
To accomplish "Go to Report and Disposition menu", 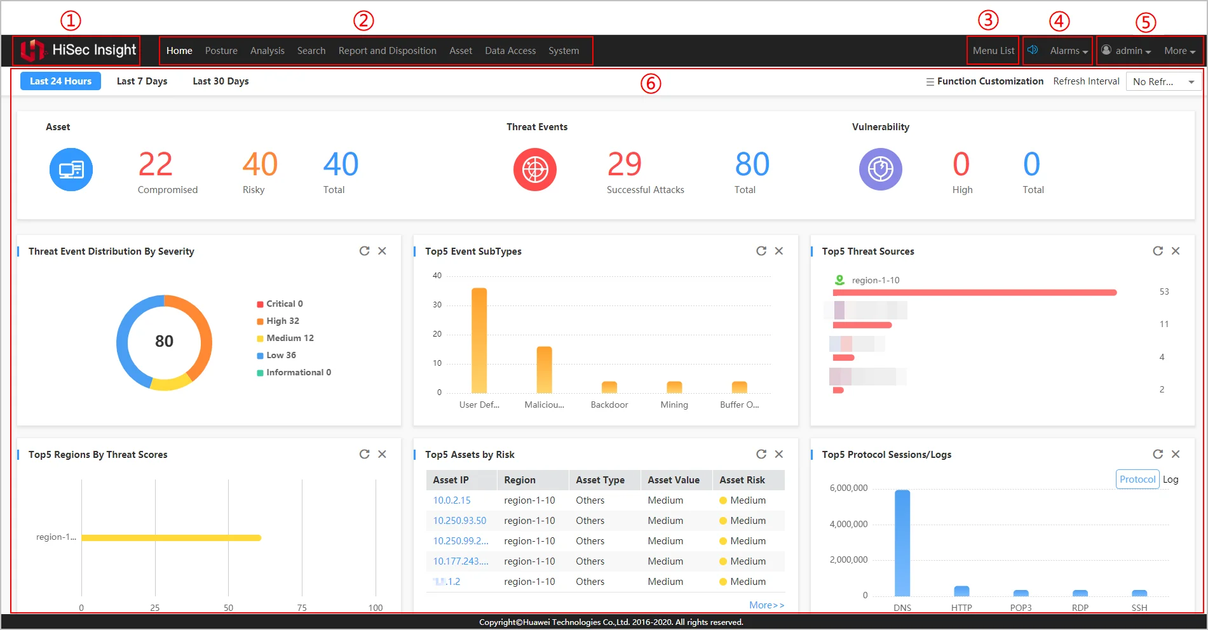I will coord(387,51).
